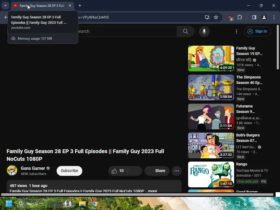This screenshot has width=280, height=210.
Task: Subscribe to Guns Gamer channel
Action: (69, 171)
